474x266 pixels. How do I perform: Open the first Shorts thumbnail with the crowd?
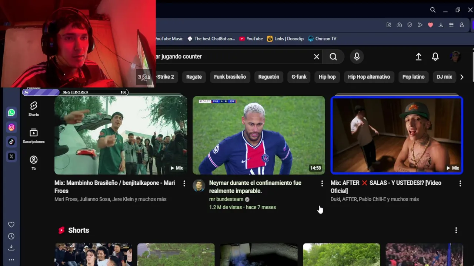[x=93, y=255]
